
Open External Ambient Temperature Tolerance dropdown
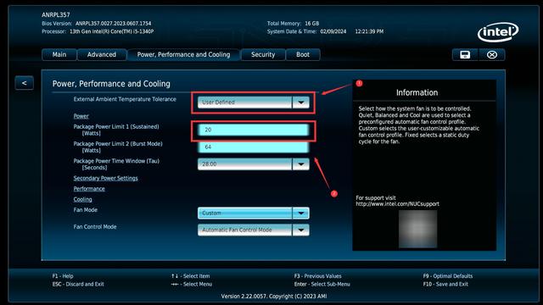pyautogui.click(x=253, y=103)
